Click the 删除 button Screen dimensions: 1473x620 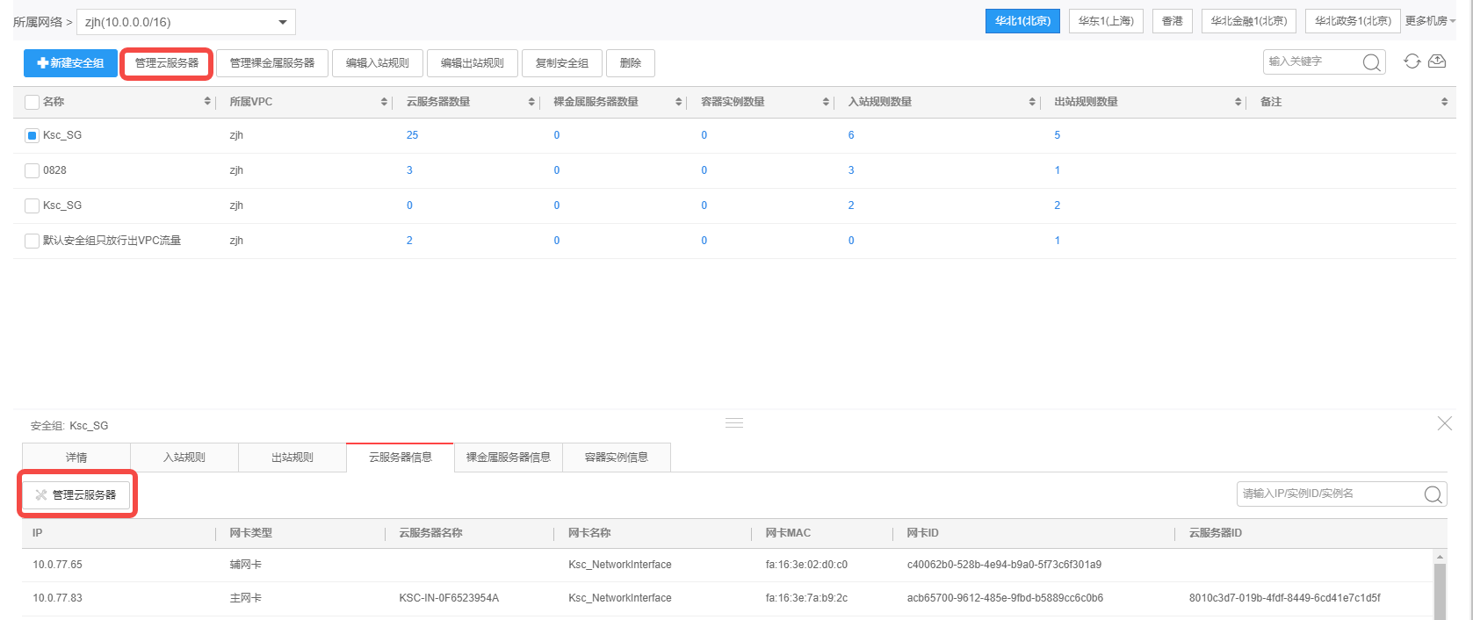tap(631, 63)
